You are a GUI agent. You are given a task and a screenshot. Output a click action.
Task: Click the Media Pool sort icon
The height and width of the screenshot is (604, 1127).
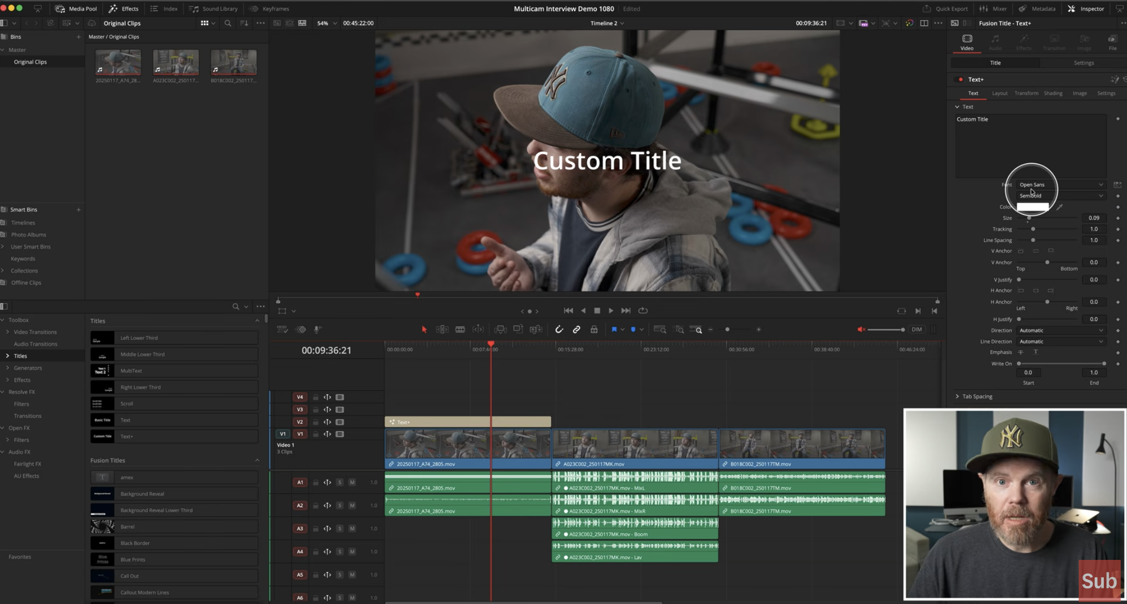[244, 23]
